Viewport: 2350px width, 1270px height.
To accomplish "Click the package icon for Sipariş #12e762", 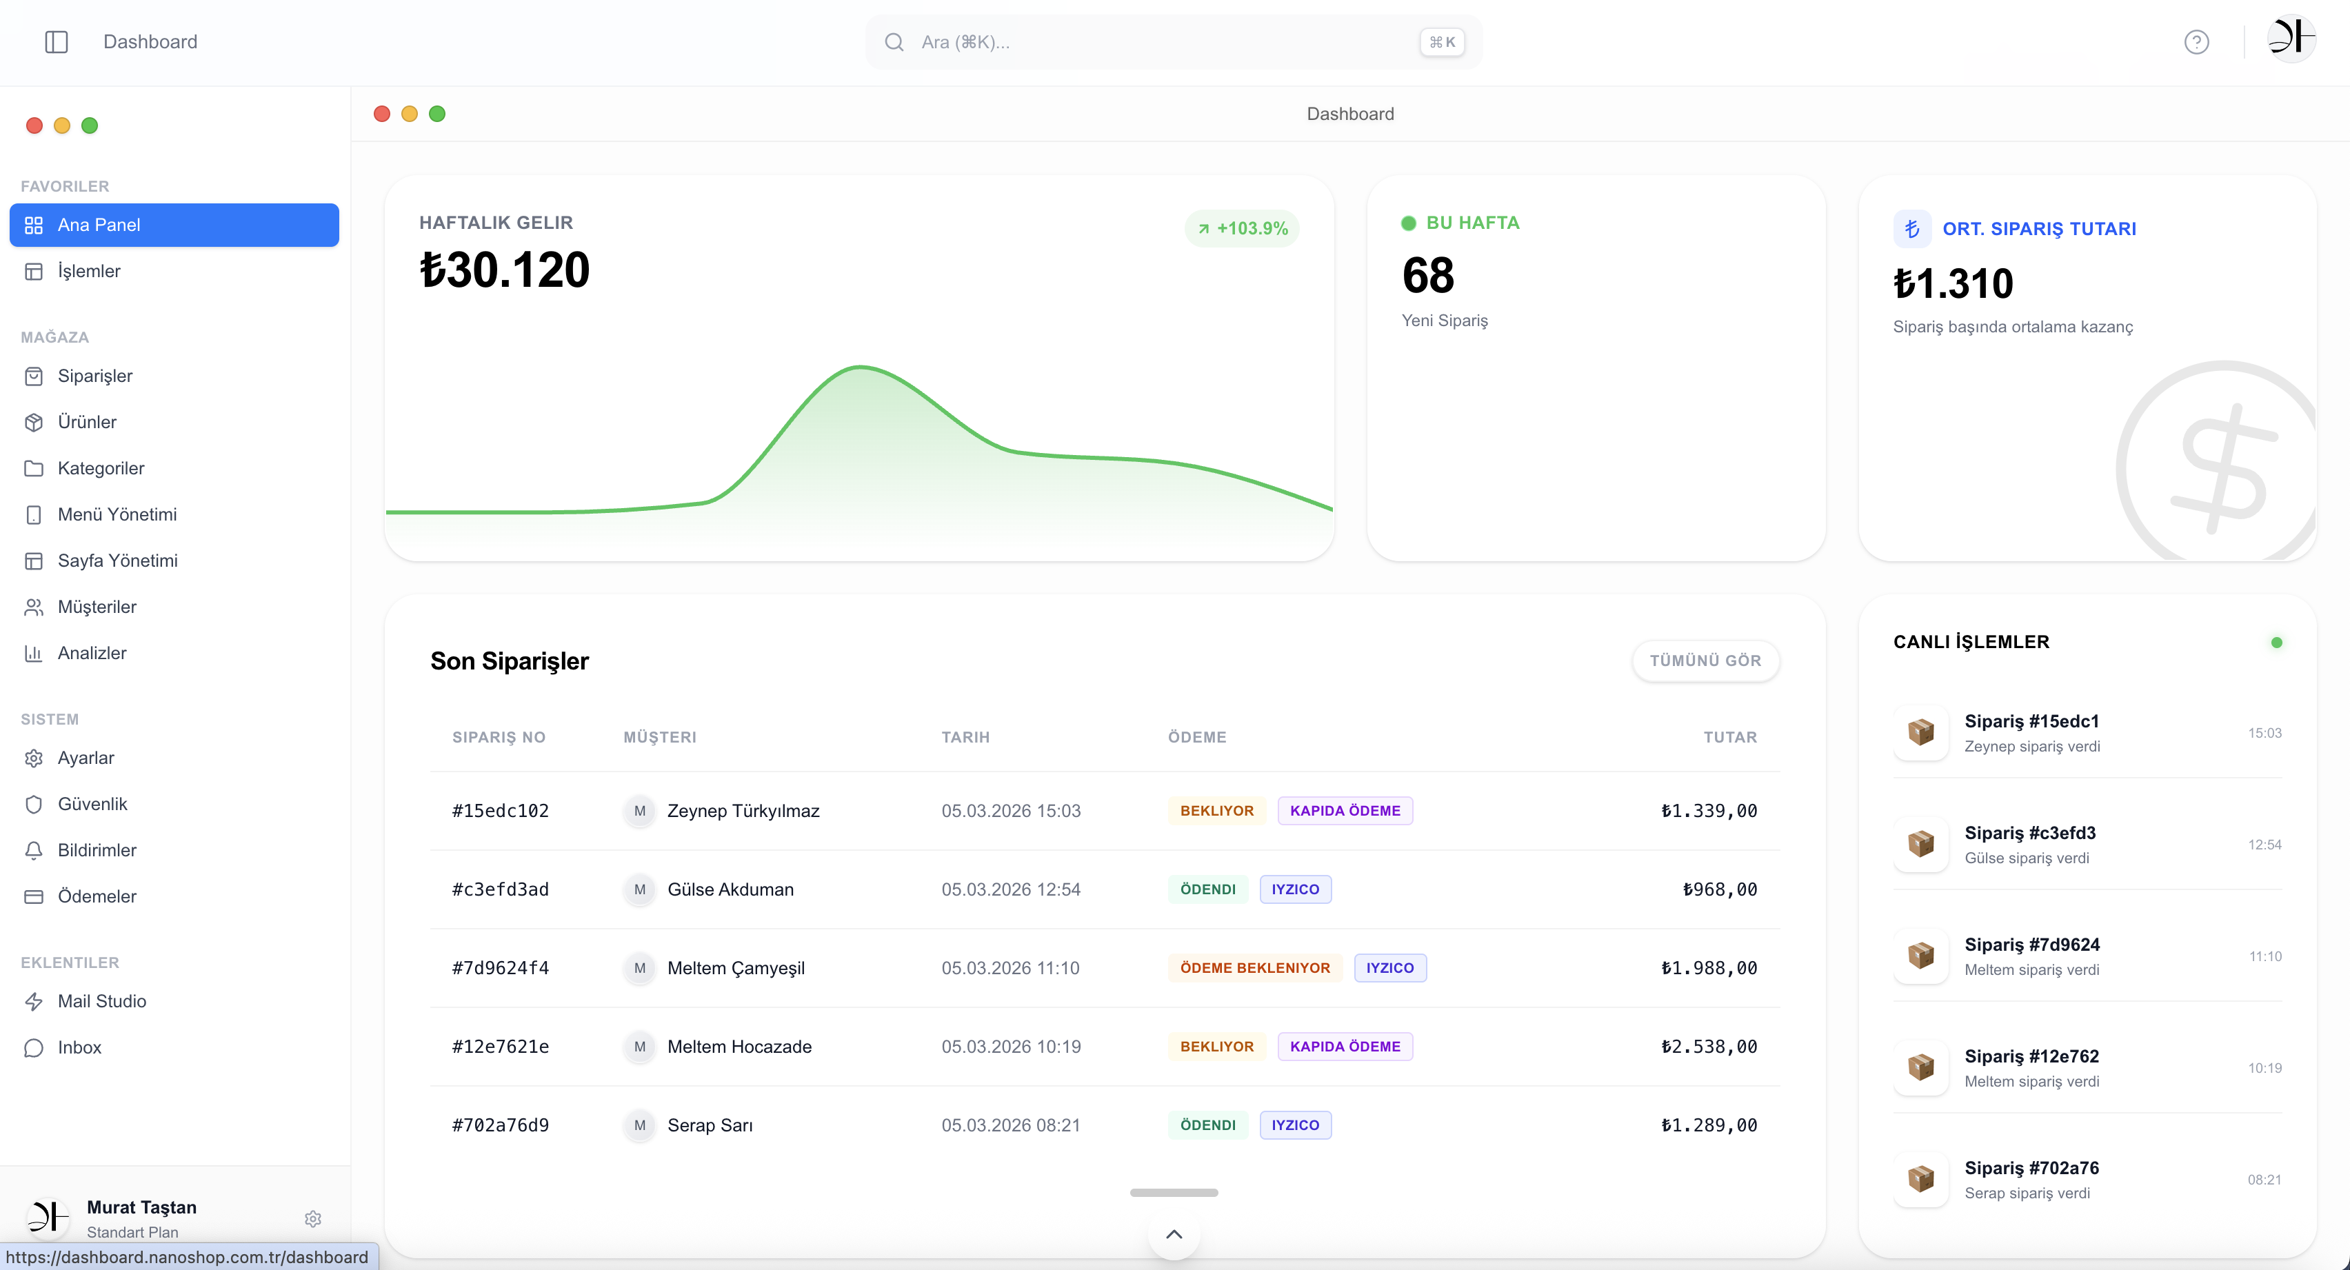I will coord(1921,1067).
